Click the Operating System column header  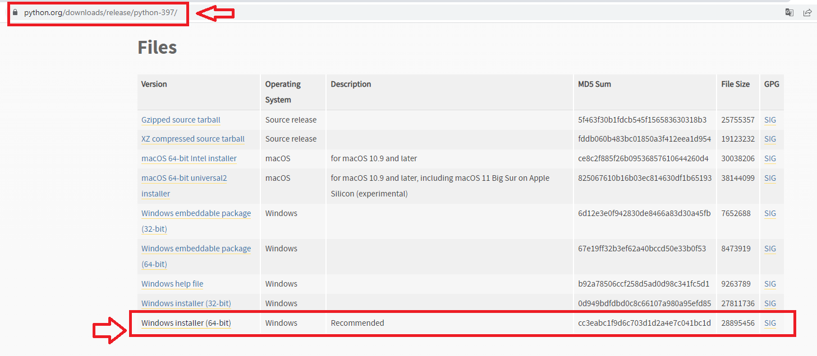coord(283,92)
